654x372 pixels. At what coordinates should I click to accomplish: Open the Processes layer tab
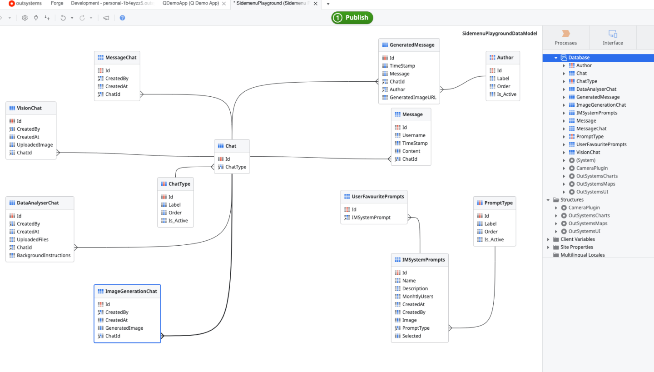tap(565, 37)
